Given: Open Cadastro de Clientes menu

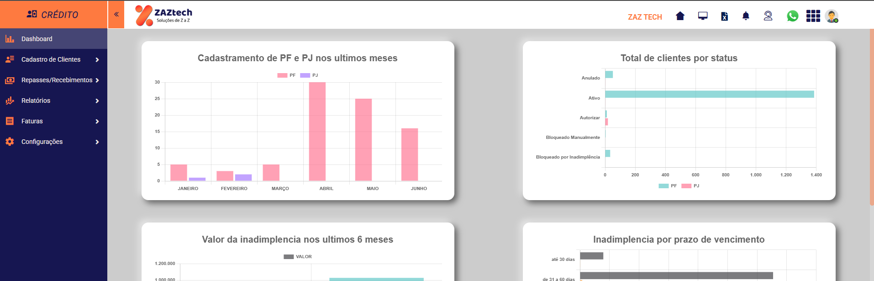Looking at the screenshot, I should click(53, 59).
